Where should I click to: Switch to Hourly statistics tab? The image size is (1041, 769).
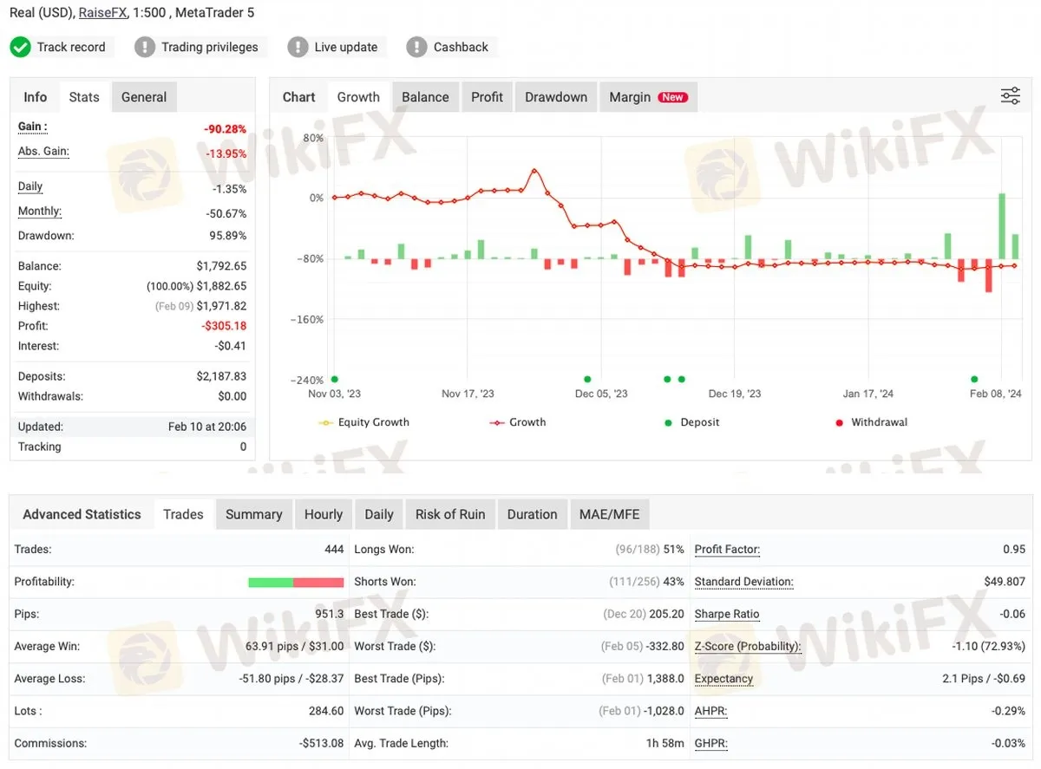324,514
